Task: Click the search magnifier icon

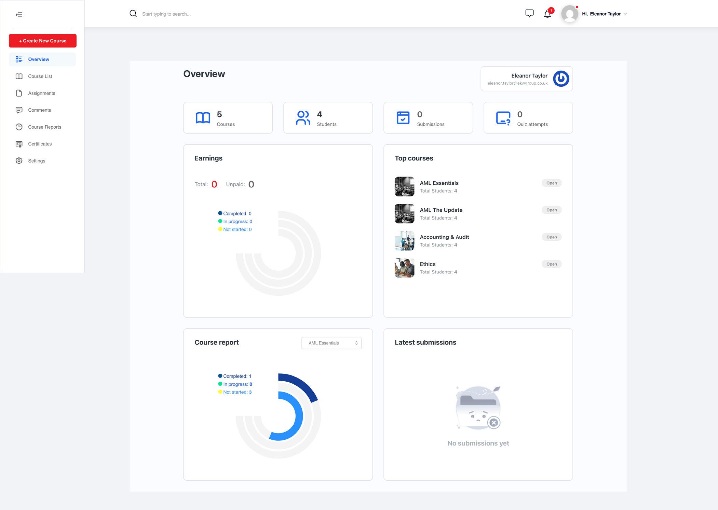Action: pos(133,14)
